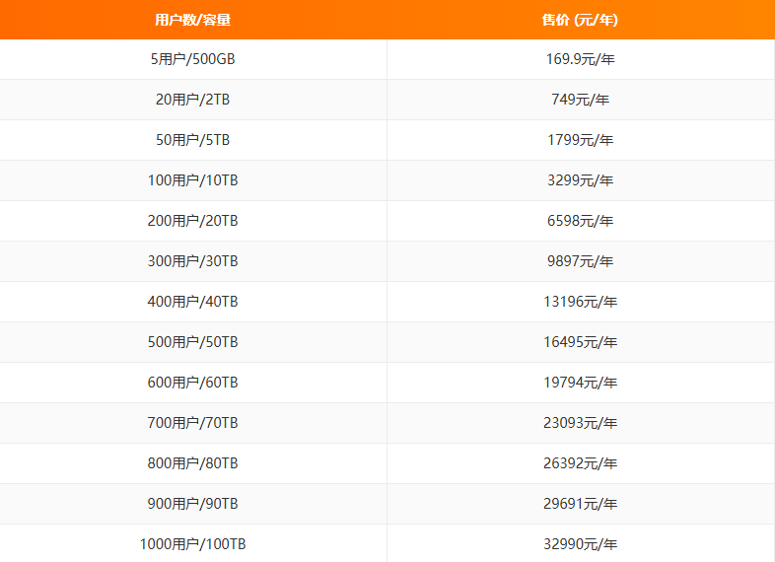
Task: Click the 749元/年 price
Action: pyautogui.click(x=580, y=100)
